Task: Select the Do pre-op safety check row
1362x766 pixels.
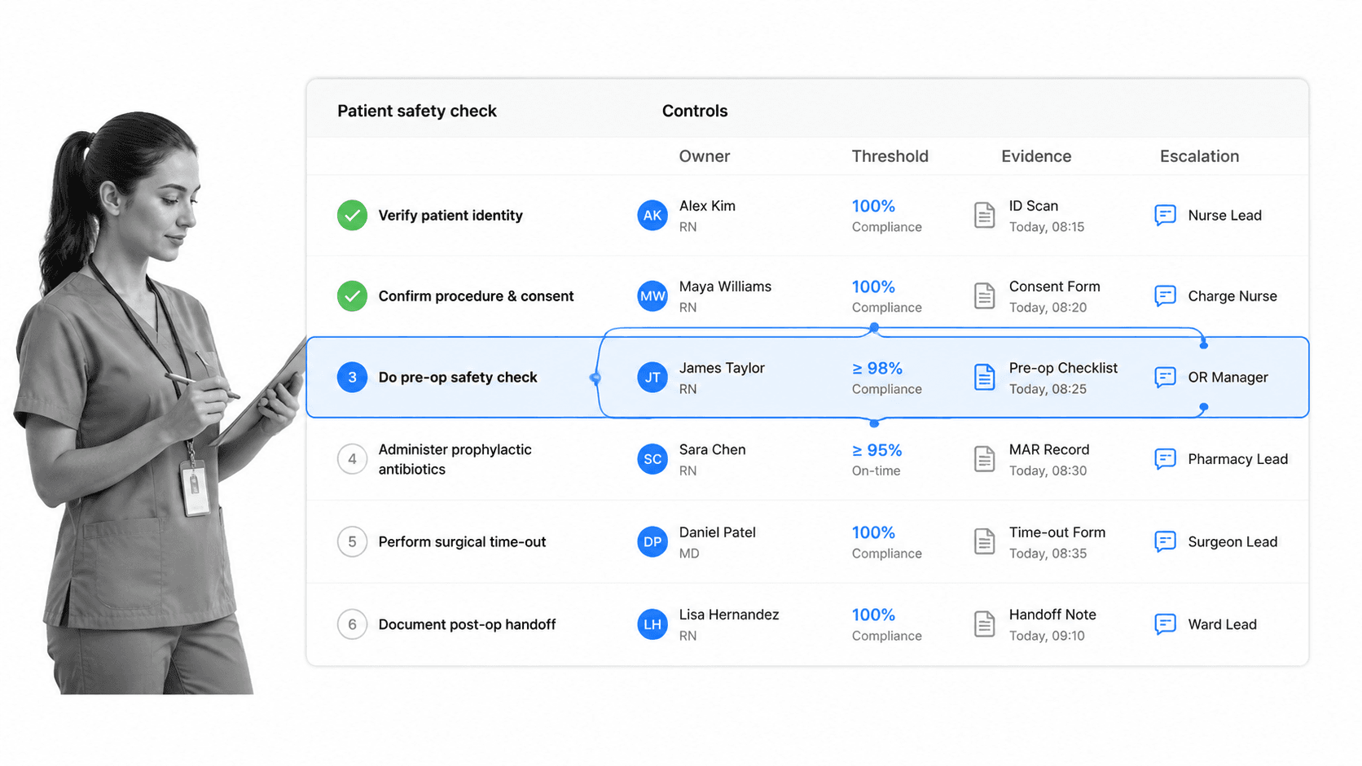Action: [x=807, y=378]
